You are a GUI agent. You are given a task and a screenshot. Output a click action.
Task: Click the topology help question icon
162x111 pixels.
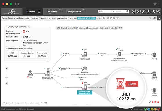[46, 103]
